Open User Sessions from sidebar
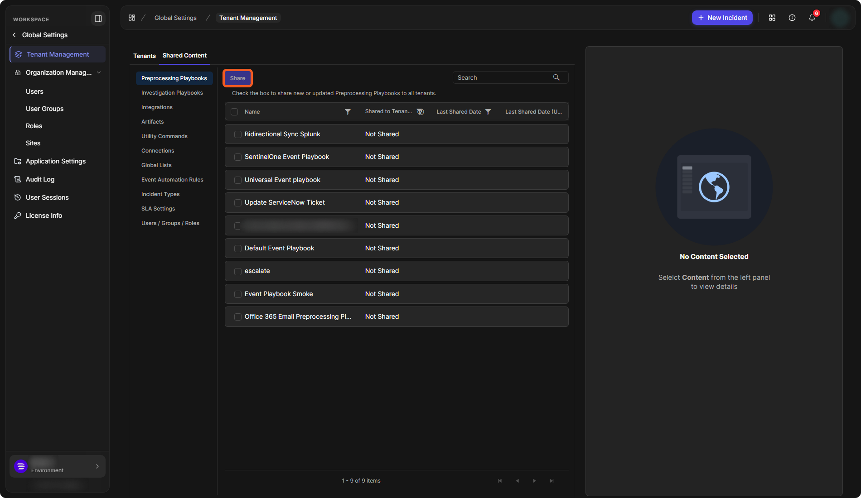 [x=47, y=197]
